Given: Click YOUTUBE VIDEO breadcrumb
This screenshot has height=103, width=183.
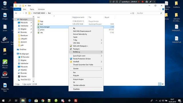Looking at the screenshot, I should point(39,13).
